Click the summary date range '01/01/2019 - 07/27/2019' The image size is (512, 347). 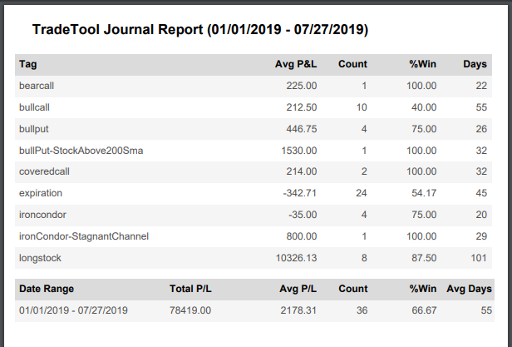coord(73,310)
